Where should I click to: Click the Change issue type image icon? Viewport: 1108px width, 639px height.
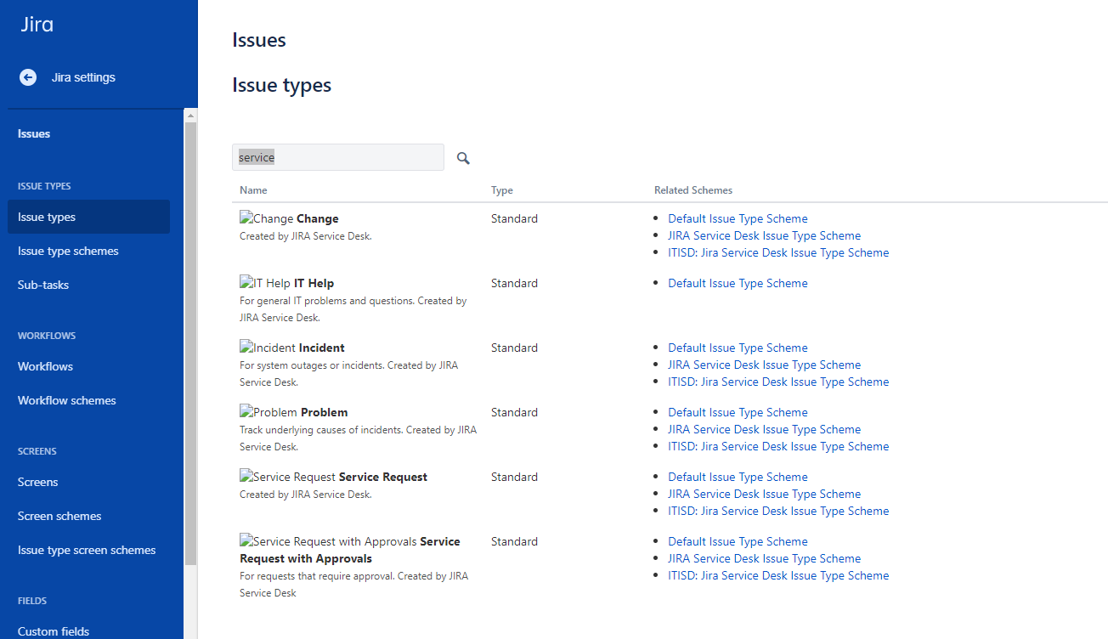coord(267,218)
